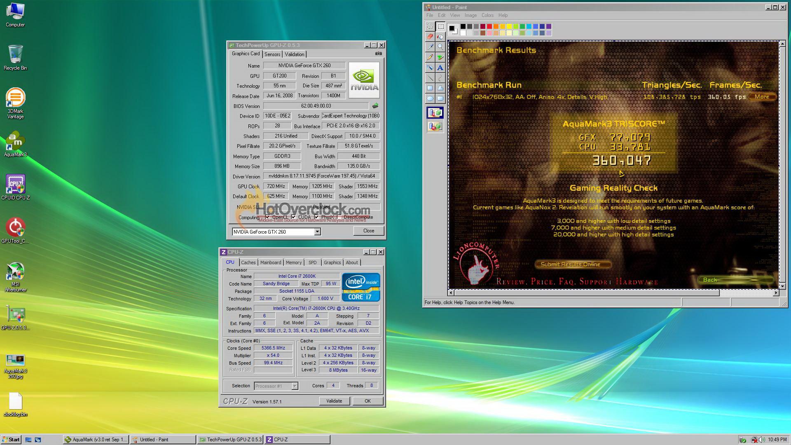Pick the yellow color swatch in Paint palette

click(509, 26)
